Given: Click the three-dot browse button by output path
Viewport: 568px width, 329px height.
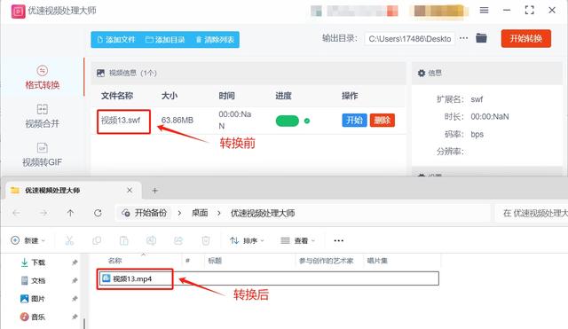Looking at the screenshot, I should (x=463, y=38).
